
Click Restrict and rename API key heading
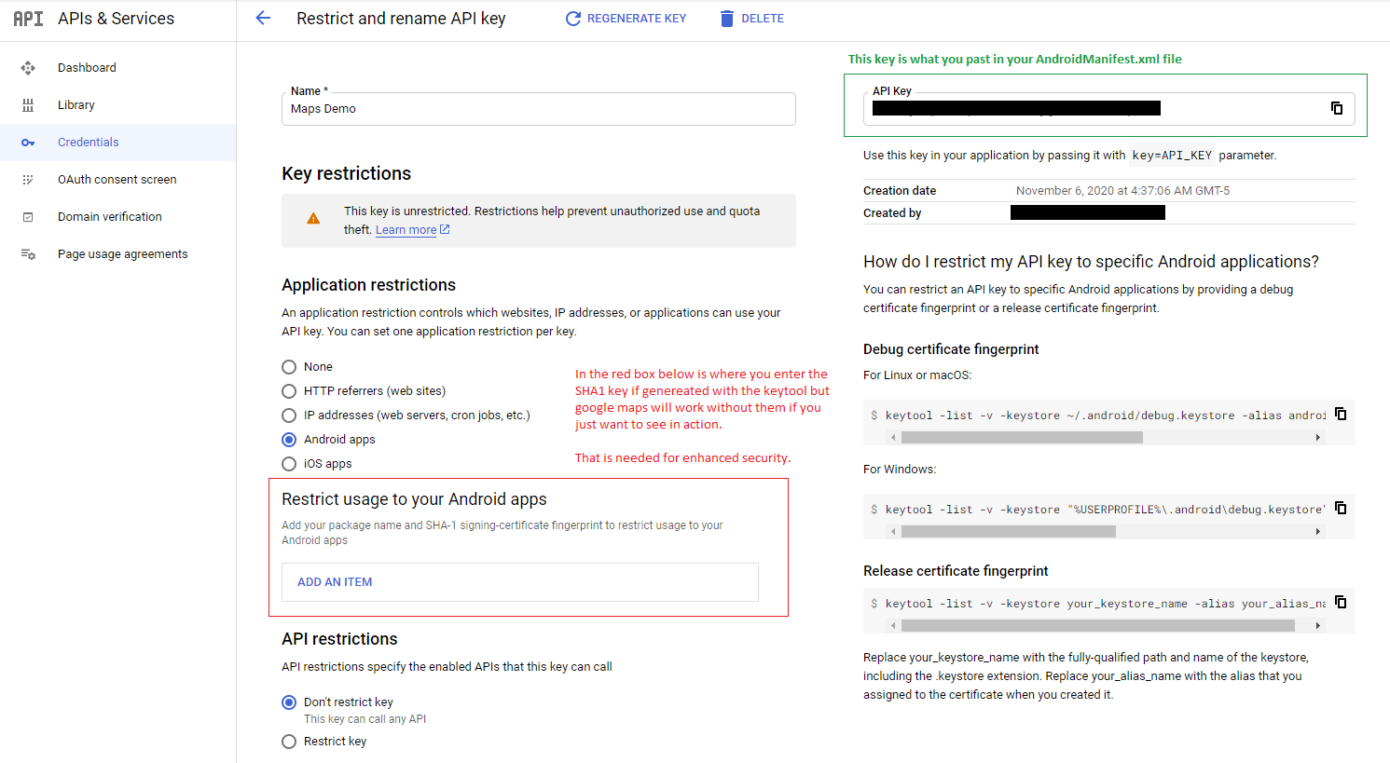[x=401, y=19]
